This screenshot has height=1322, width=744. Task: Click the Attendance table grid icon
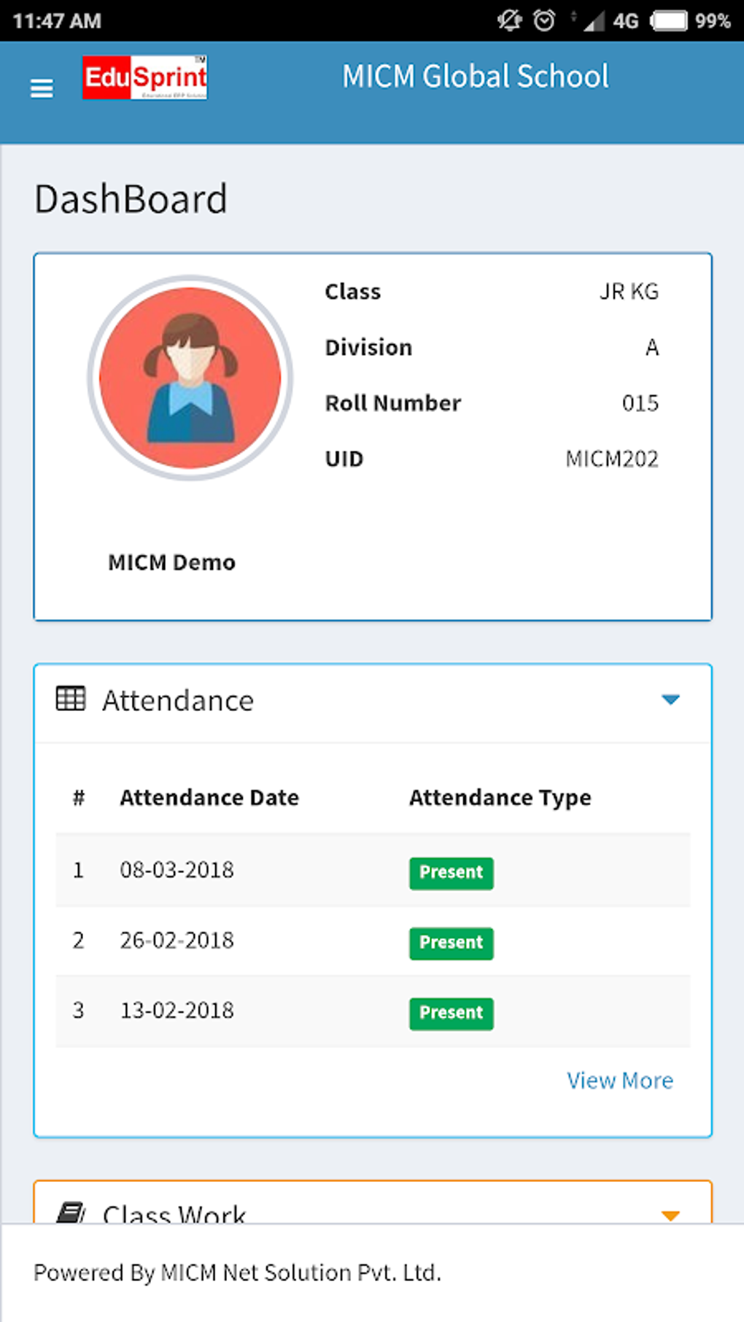(71, 699)
